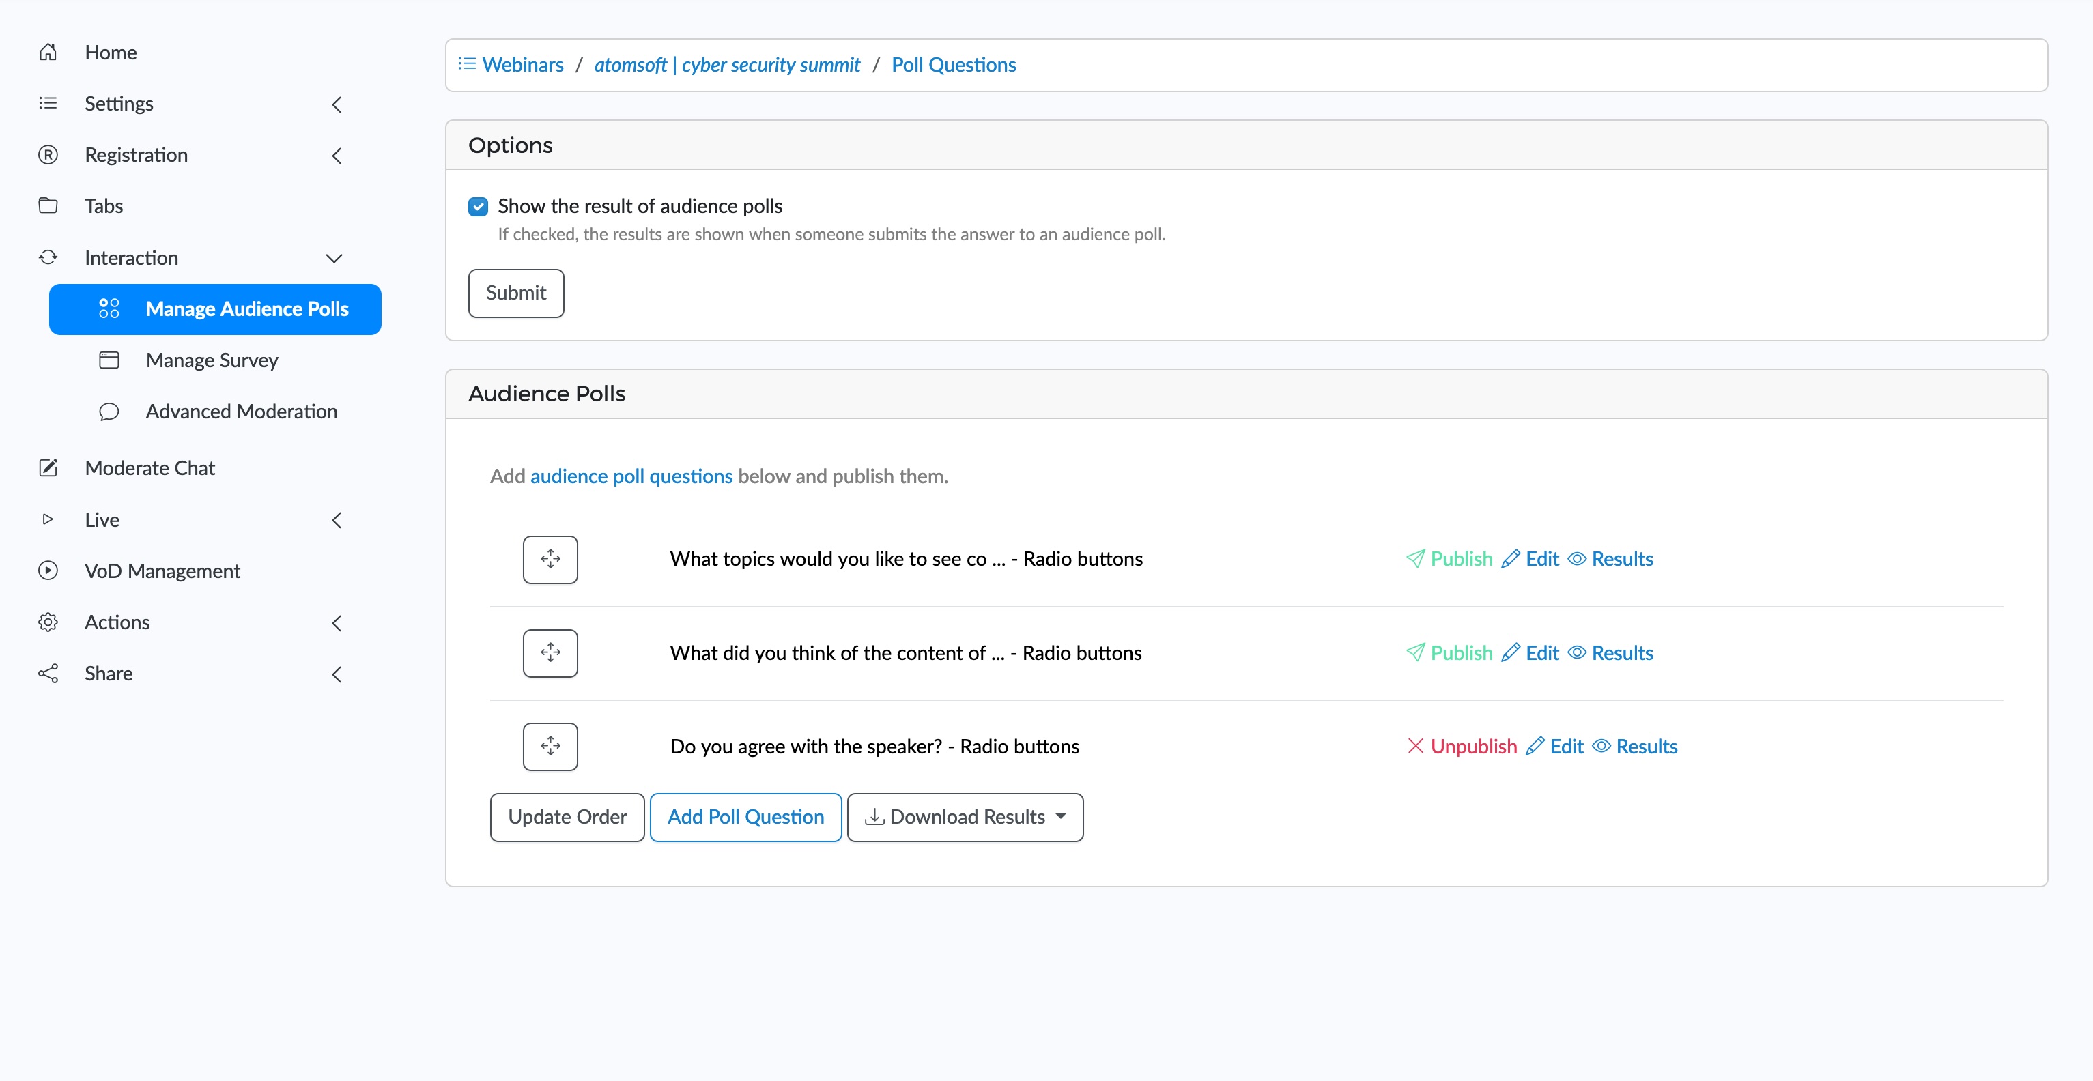Expand the Actions menu chevron
2093x1081 pixels.
337,623
